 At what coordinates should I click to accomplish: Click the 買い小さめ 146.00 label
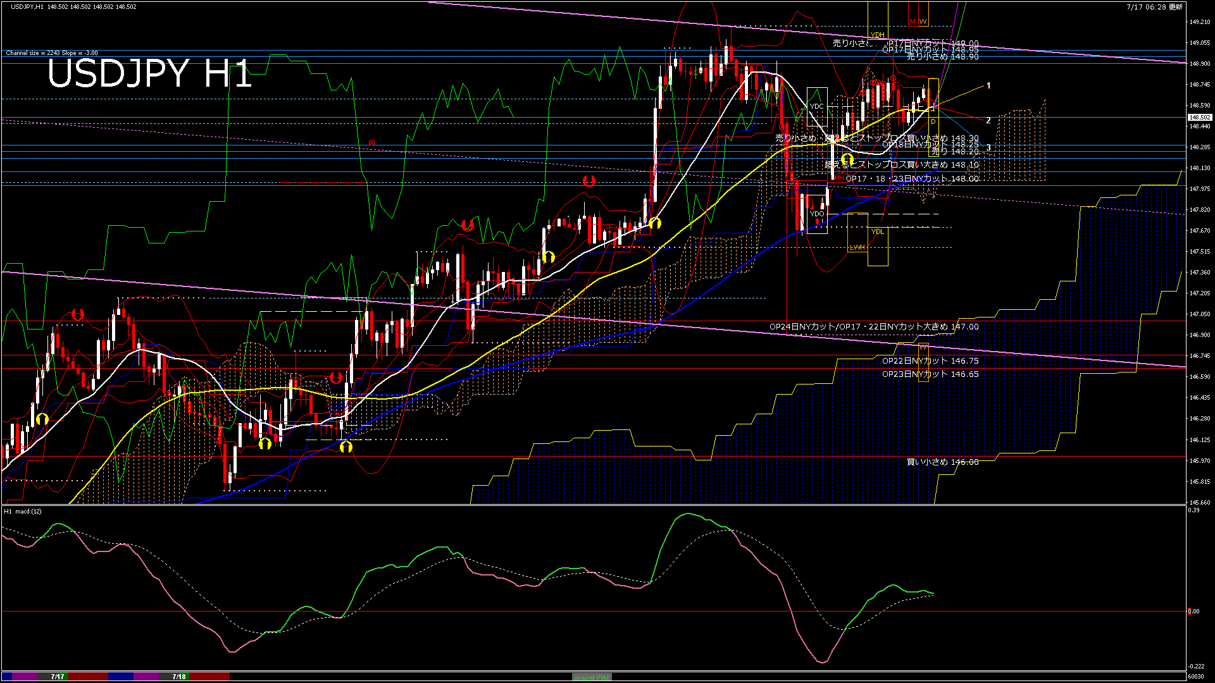[943, 462]
